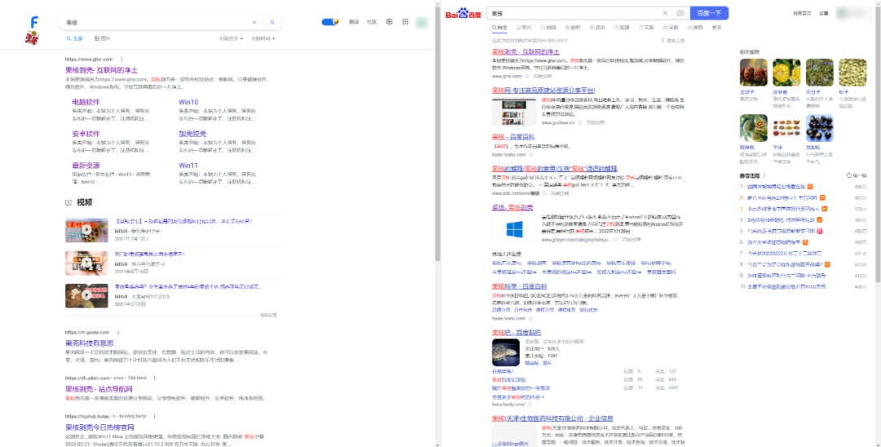
Task: Click the F logo in the left search window
Action: [x=34, y=23]
